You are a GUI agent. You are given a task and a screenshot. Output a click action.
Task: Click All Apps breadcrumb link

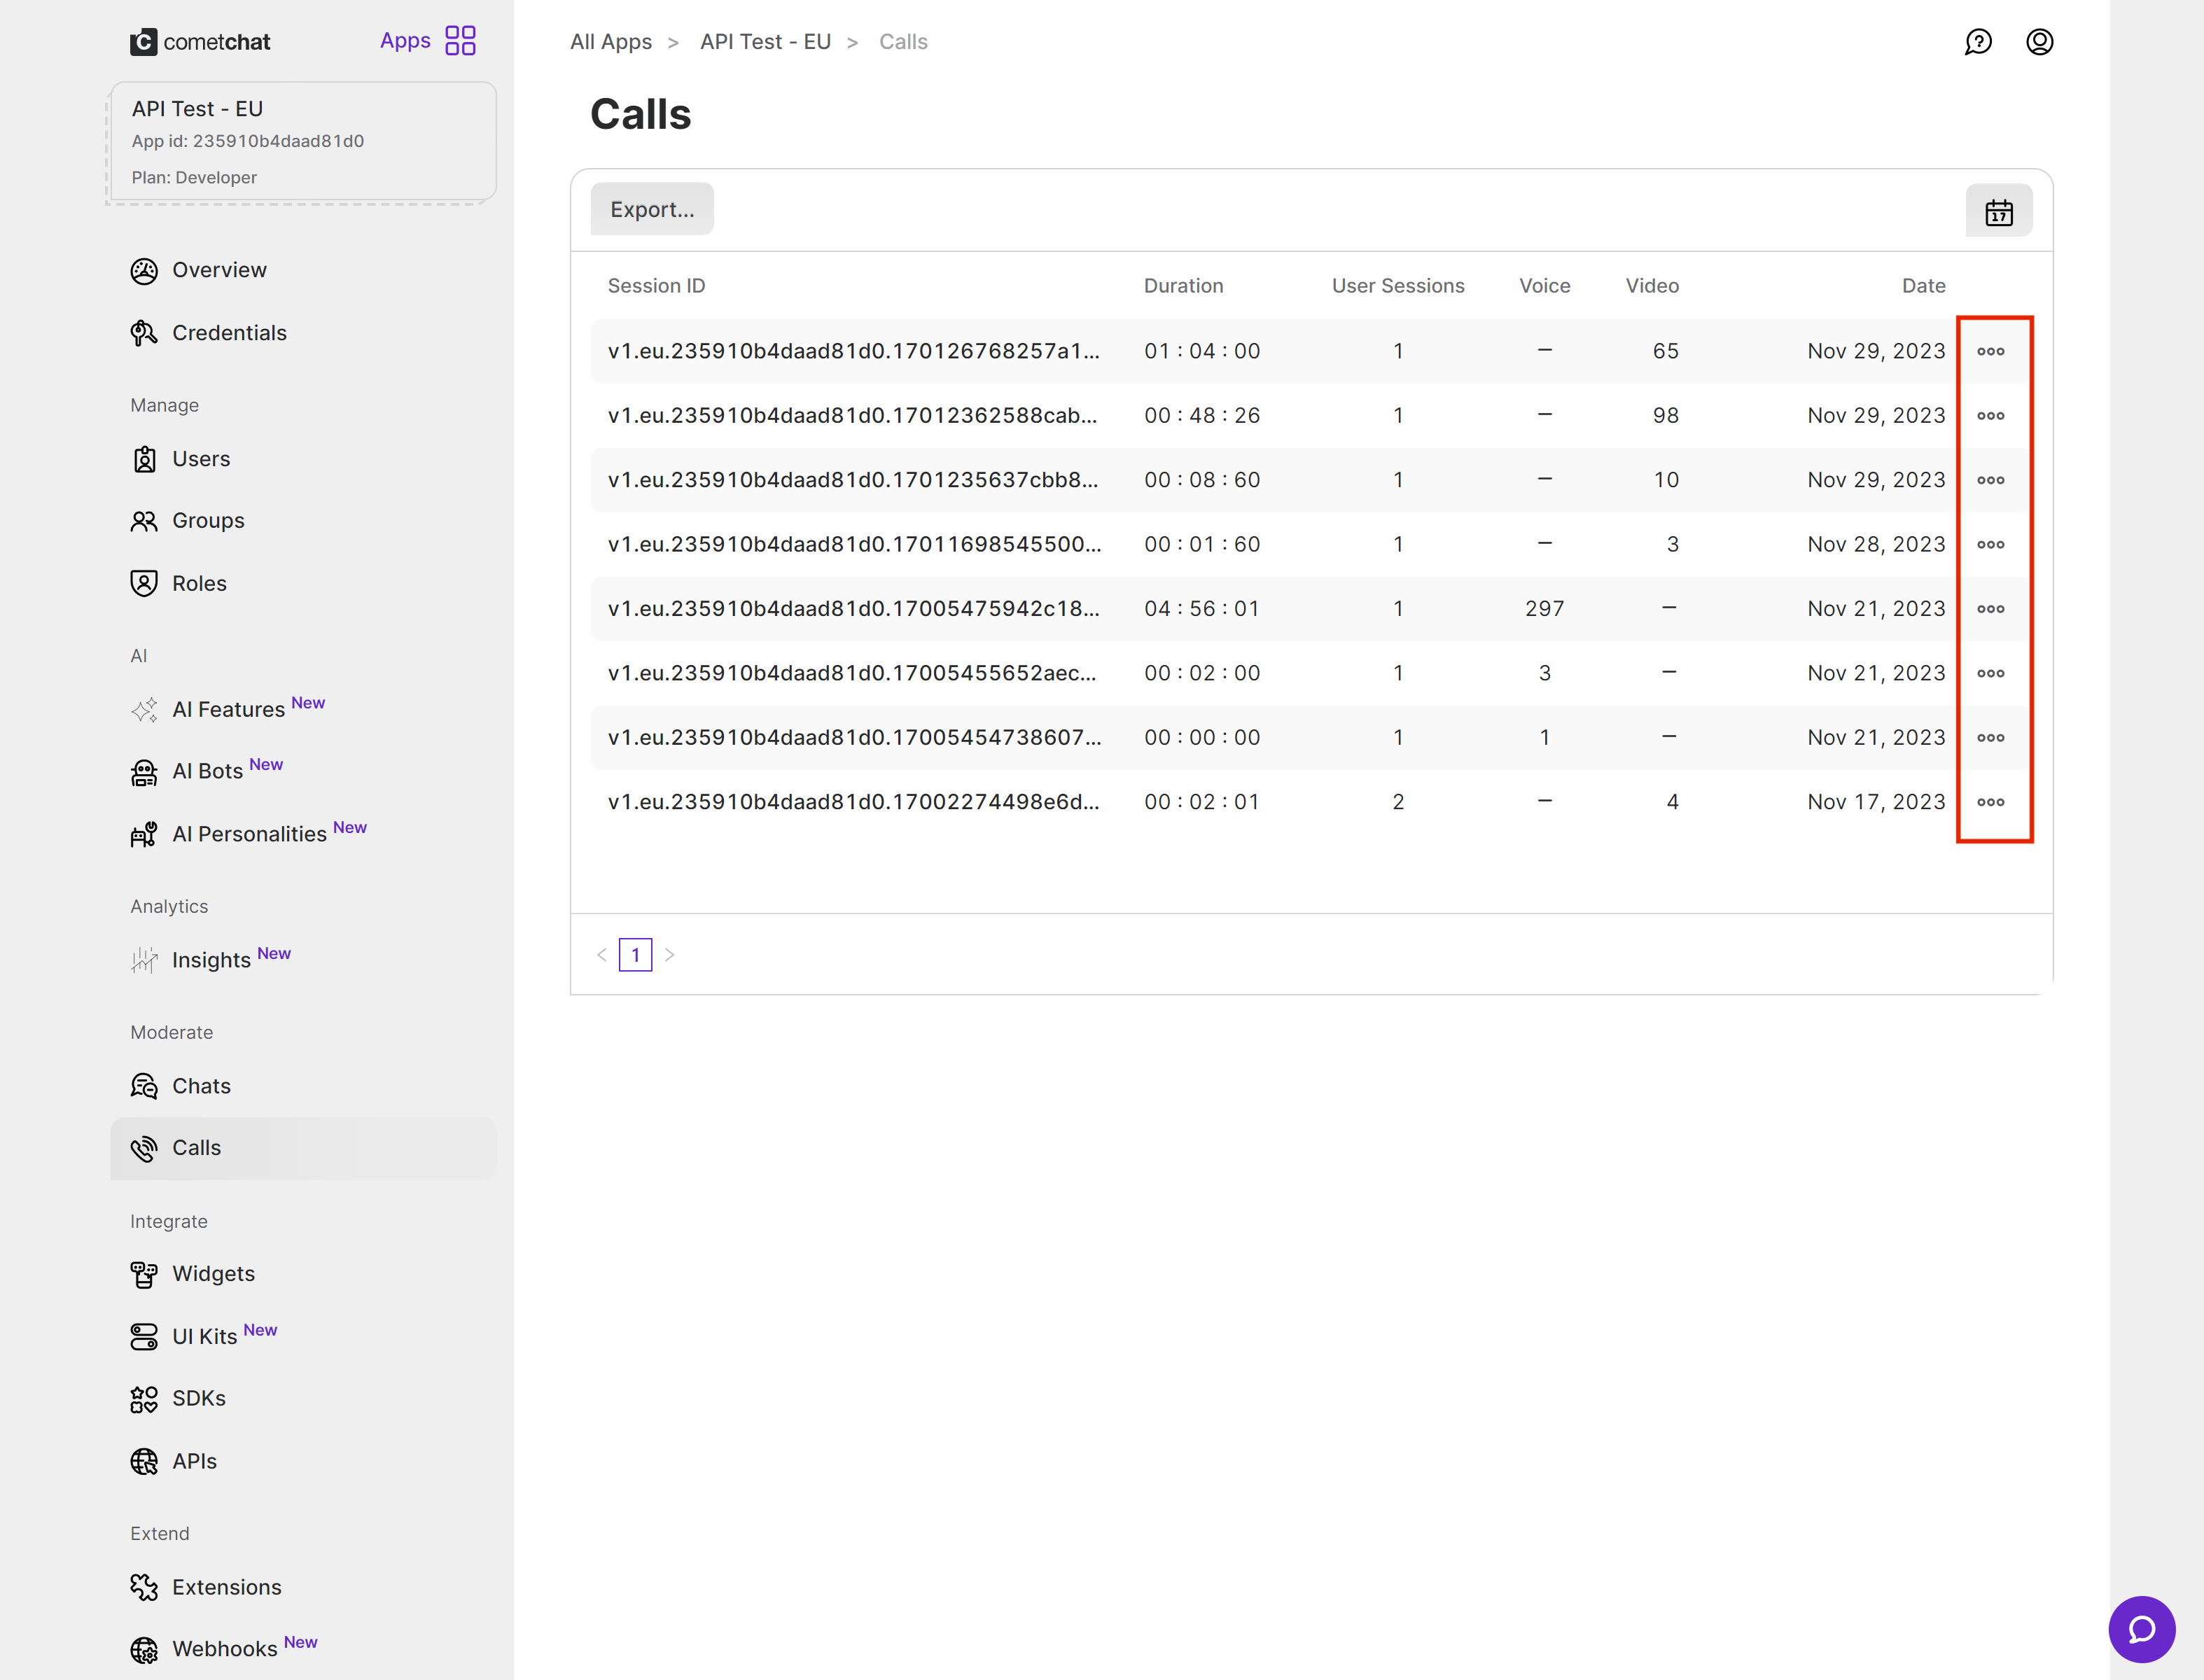(610, 42)
